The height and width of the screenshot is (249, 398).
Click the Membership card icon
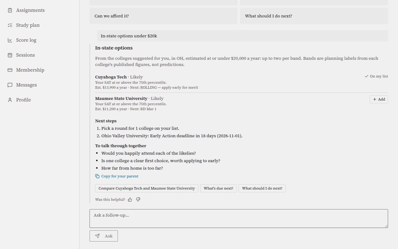[x=10, y=70]
